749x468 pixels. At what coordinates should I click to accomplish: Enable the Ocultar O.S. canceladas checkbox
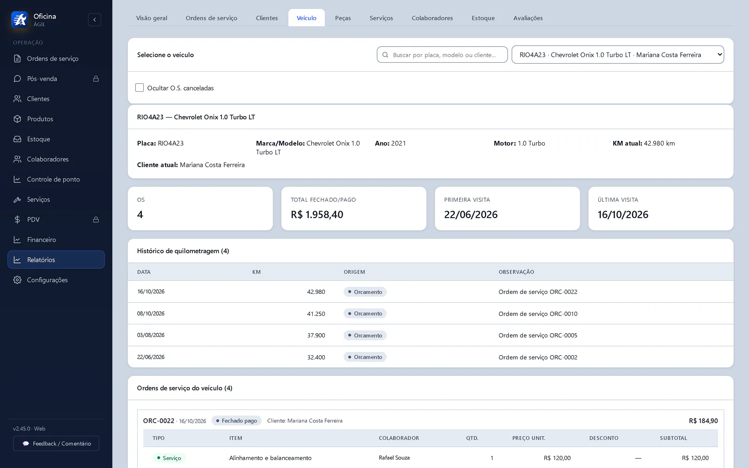pyautogui.click(x=140, y=88)
